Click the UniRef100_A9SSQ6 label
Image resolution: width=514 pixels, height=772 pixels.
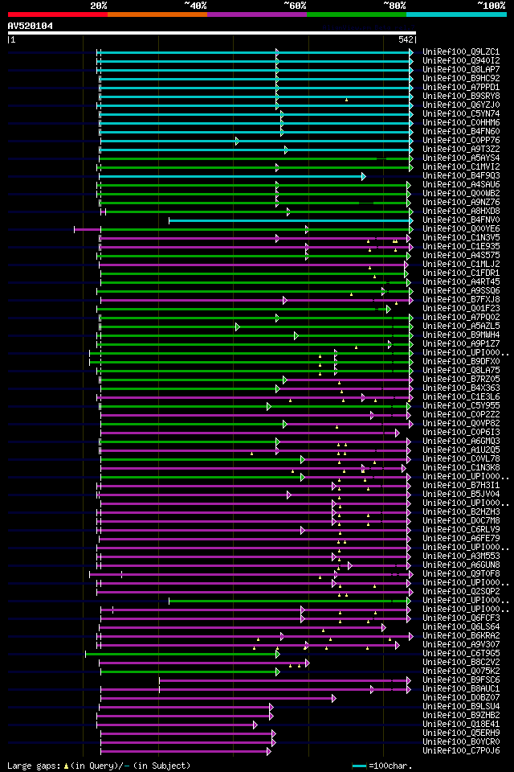pos(461,291)
